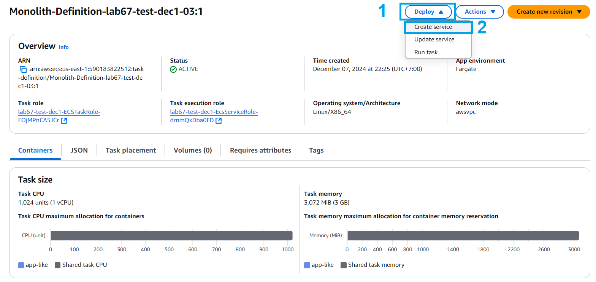
Task: Click external link icon beside ECSTaskRole
Action: 64,121
